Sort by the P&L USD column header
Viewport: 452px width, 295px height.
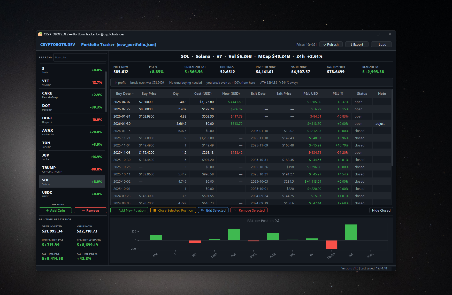click(310, 94)
